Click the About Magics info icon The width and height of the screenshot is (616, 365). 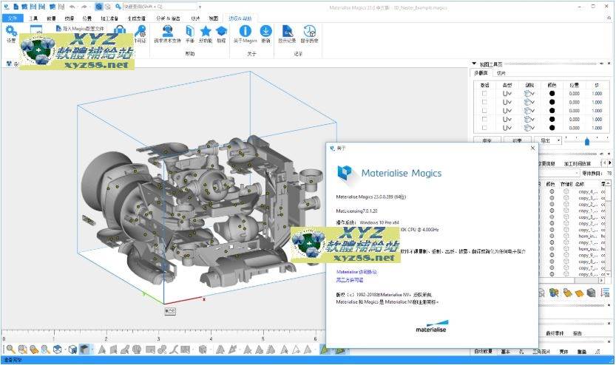(x=246, y=31)
